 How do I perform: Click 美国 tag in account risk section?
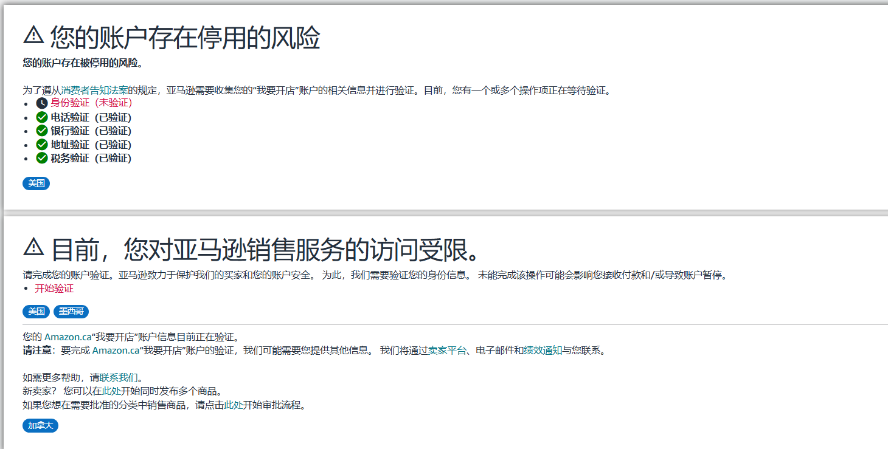point(36,183)
